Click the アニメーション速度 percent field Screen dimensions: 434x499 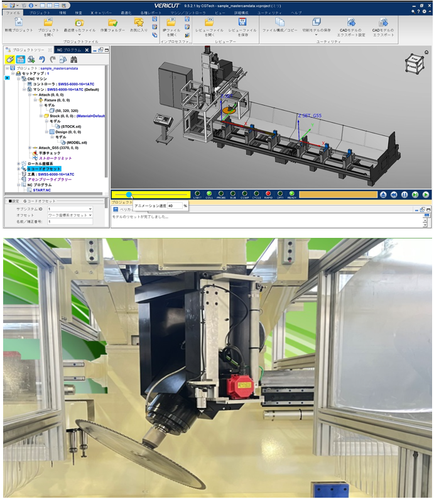tap(175, 206)
